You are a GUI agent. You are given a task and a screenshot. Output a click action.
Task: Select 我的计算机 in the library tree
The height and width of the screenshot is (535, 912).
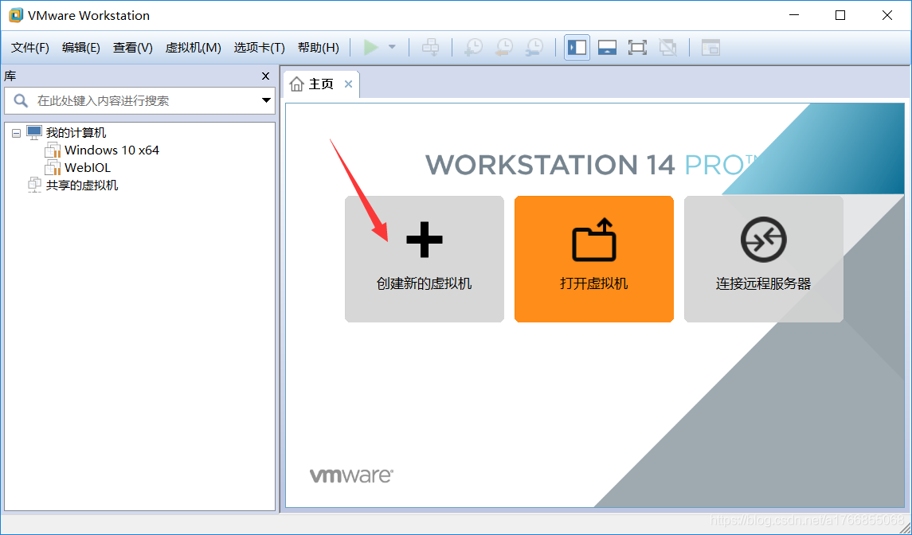point(76,133)
